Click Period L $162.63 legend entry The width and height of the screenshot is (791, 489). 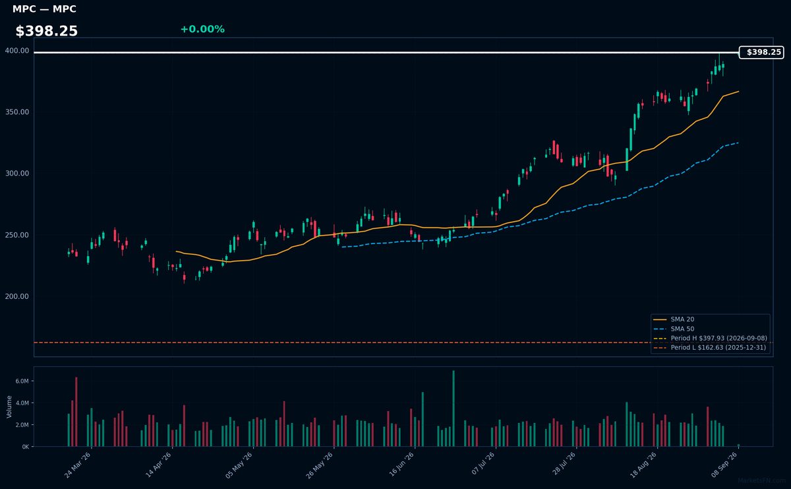pyautogui.click(x=710, y=347)
